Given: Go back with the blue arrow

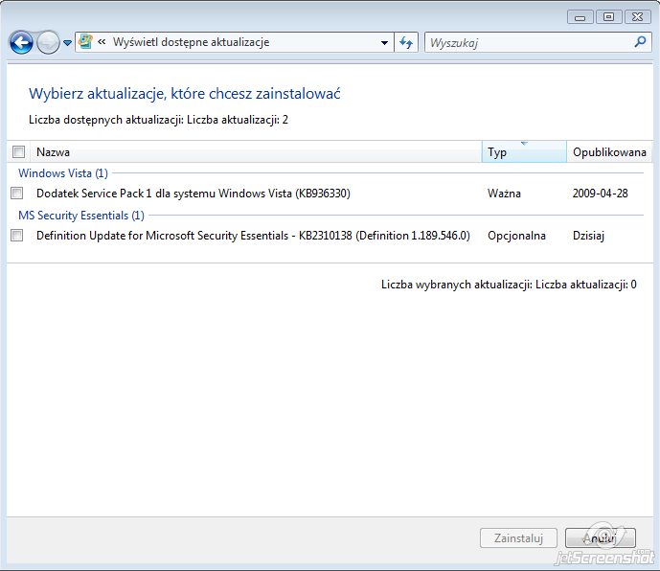Looking at the screenshot, I should pos(21,42).
